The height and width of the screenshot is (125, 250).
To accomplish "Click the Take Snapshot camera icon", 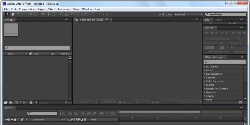I will coord(120,102).
